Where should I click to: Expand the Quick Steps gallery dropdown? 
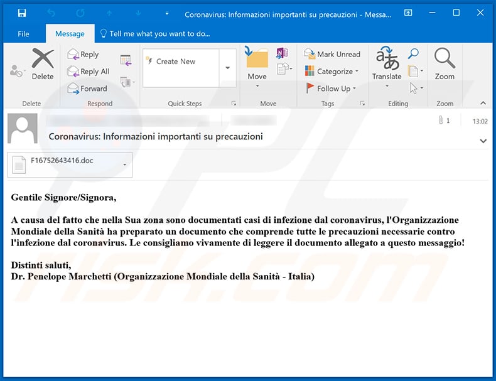[227, 68]
